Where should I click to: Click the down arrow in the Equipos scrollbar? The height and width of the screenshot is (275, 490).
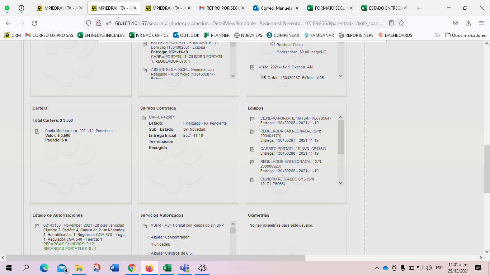pyautogui.click(x=340, y=183)
